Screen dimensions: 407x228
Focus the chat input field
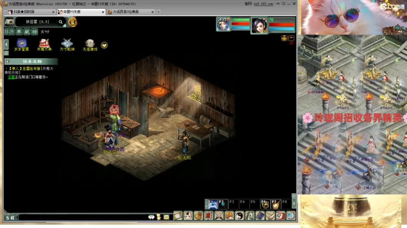point(83,217)
